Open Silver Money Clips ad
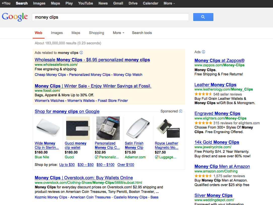Screen dimensions: 273x205 point(213,195)
